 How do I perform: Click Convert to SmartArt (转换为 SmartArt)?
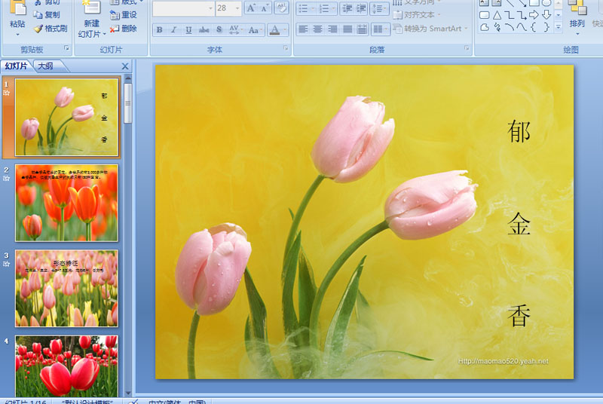(430, 29)
